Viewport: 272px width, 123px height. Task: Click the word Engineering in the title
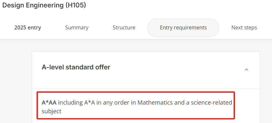coord(45,5)
